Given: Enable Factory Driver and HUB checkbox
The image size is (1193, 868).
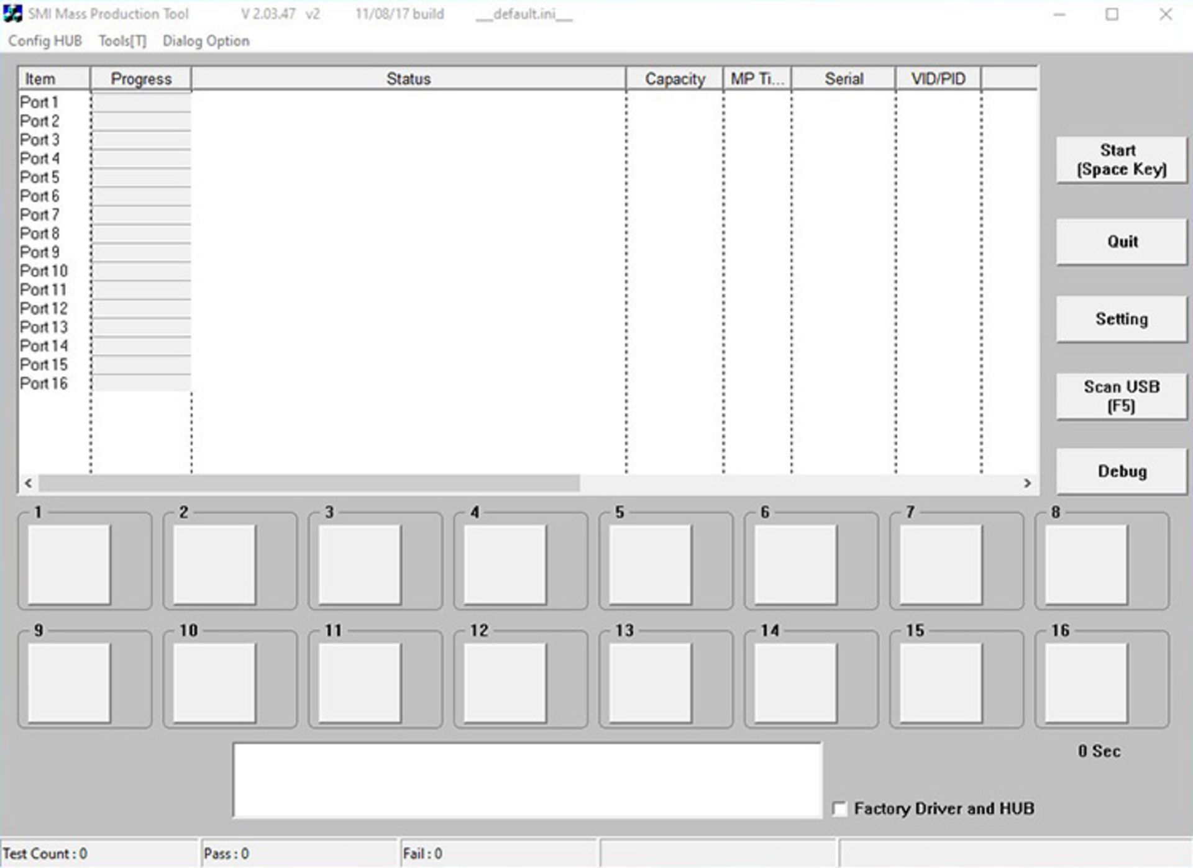Looking at the screenshot, I should coord(839,809).
